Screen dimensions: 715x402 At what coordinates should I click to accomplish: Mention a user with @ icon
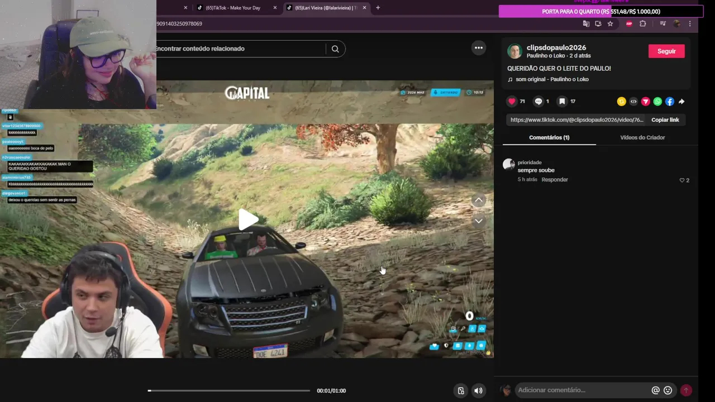655,390
